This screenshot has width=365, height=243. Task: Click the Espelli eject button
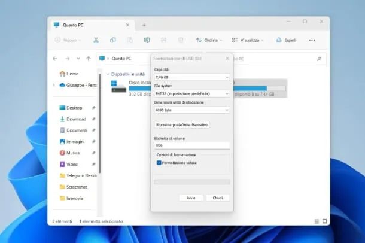pyautogui.click(x=286, y=40)
